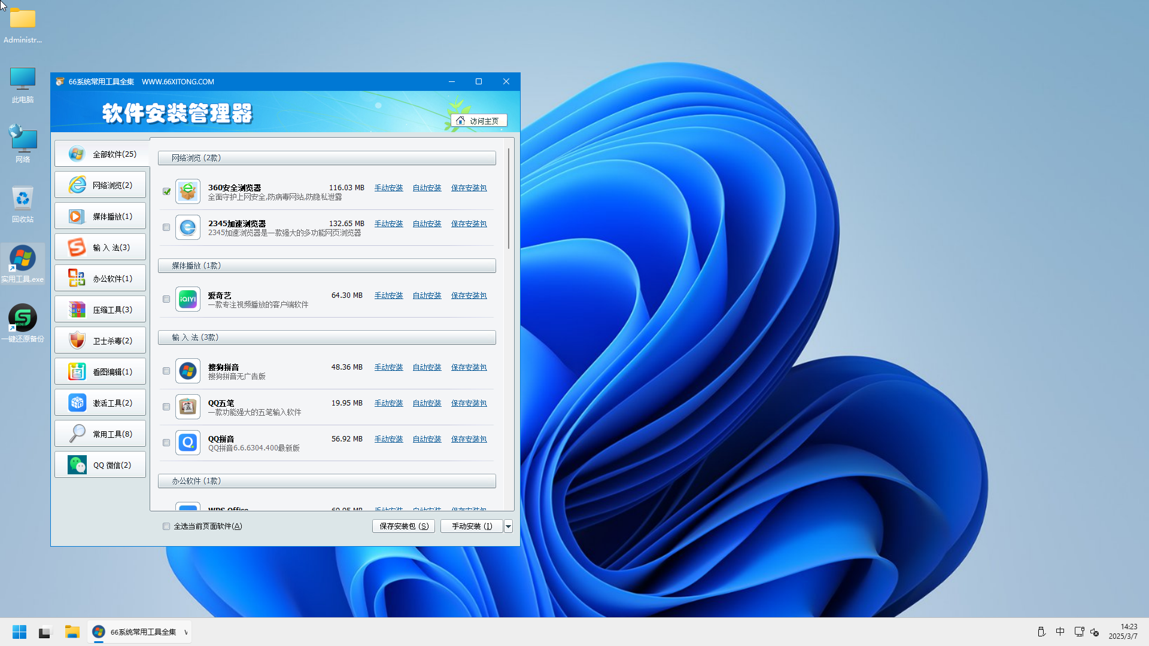Click the 360安全浏览器 app icon

(x=188, y=191)
